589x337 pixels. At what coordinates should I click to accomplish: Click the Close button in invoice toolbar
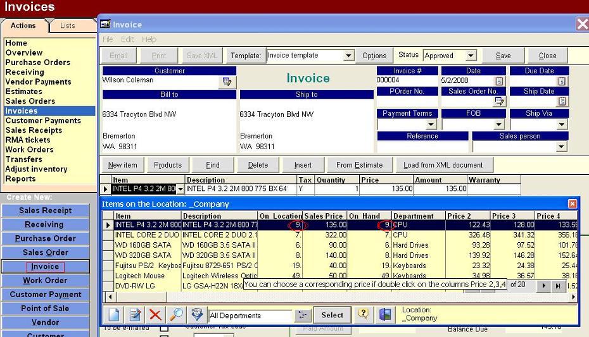pyautogui.click(x=547, y=56)
